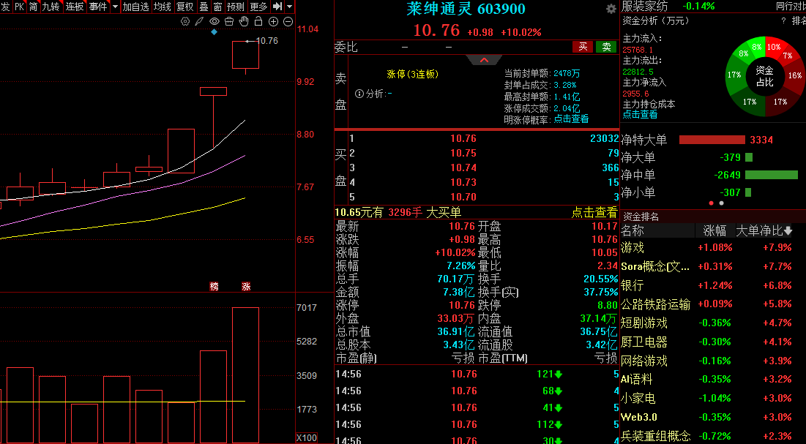The height and width of the screenshot is (444, 806).
Task: Click 点击查看 under 主力持仓成本
Action: pyautogui.click(x=640, y=115)
